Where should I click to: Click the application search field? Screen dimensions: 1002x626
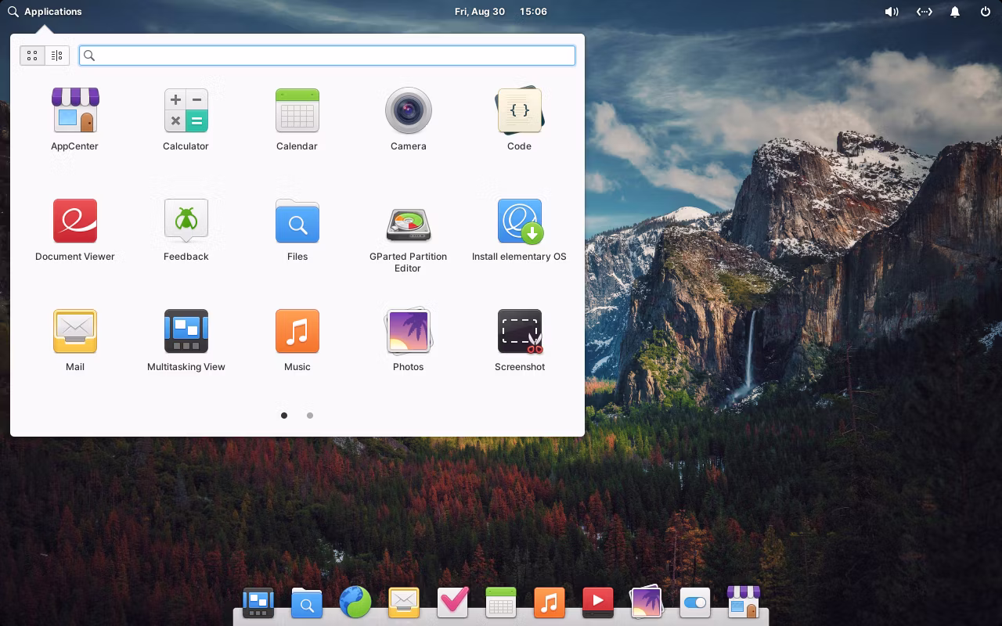tap(329, 56)
